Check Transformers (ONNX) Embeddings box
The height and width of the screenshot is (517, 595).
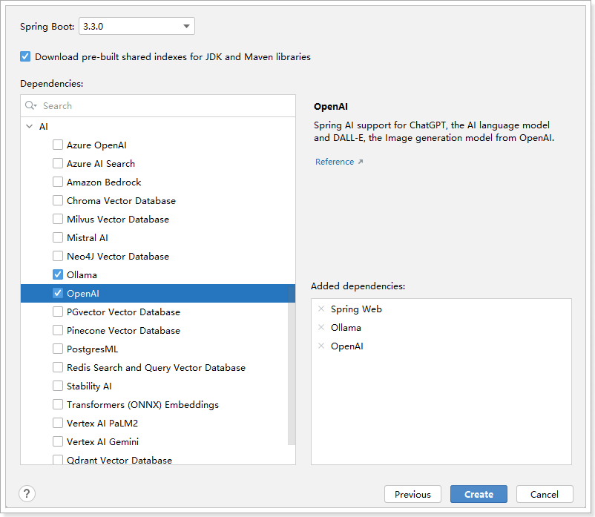coord(58,405)
